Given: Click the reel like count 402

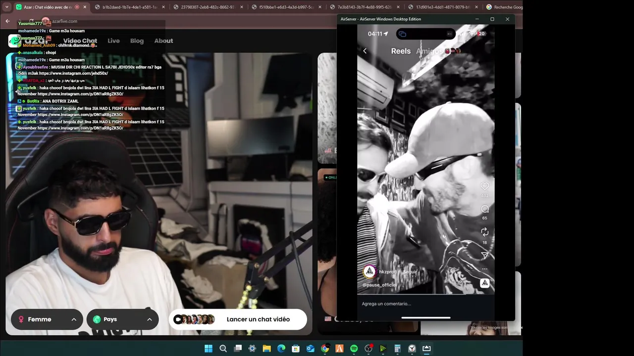Looking at the screenshot, I should (x=485, y=196).
